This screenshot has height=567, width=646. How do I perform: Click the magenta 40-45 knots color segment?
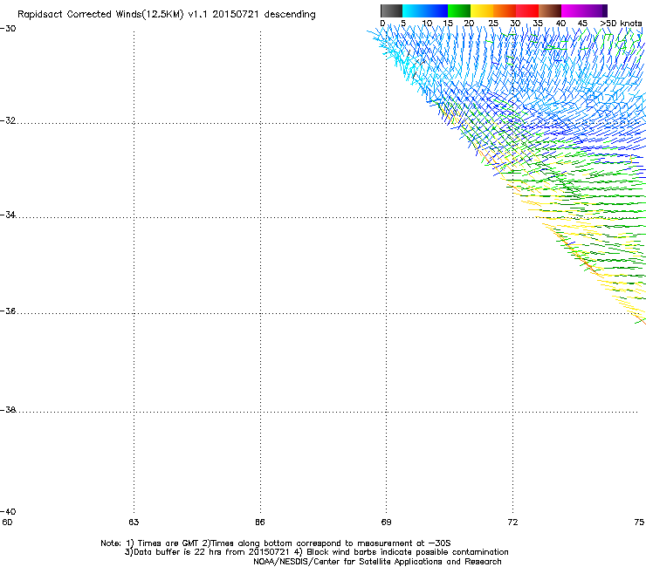pos(573,10)
